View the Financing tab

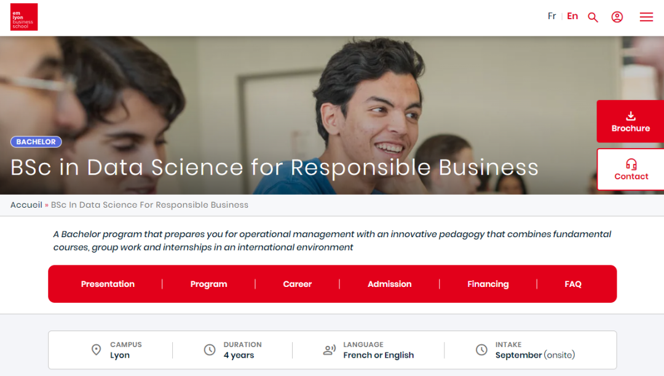coord(488,284)
